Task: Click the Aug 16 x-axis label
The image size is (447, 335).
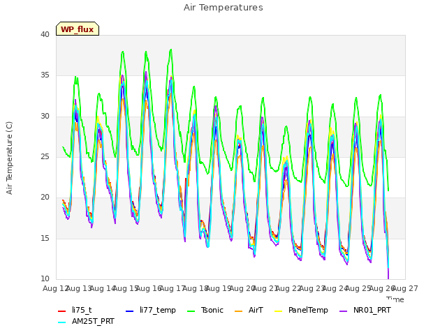Action: (x=149, y=288)
